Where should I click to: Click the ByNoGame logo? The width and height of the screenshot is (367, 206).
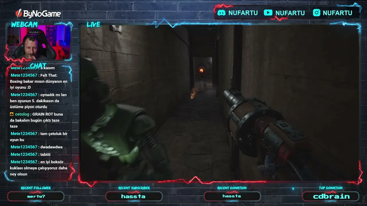38,13
